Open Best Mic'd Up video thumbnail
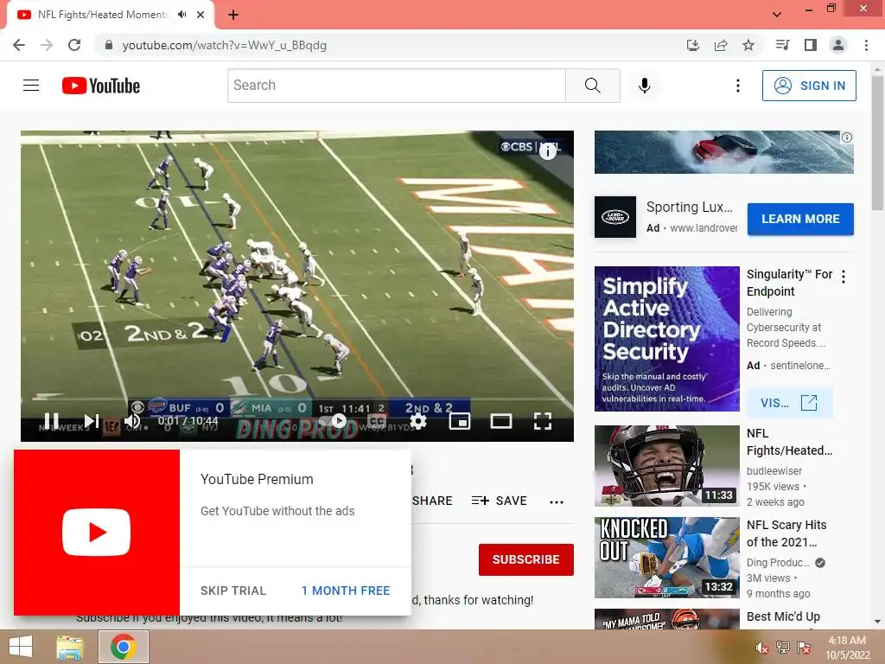Image resolution: width=885 pixels, height=664 pixels. (x=667, y=619)
